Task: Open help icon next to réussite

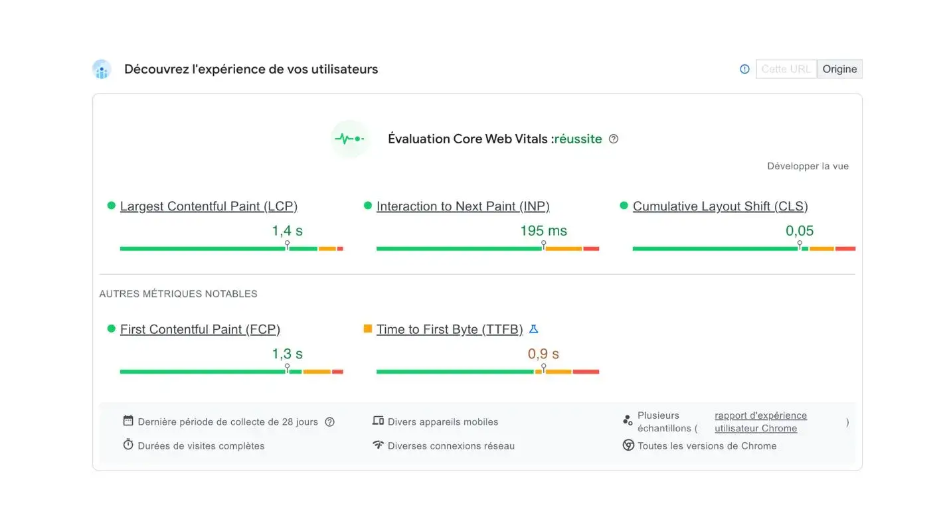Action: 614,139
